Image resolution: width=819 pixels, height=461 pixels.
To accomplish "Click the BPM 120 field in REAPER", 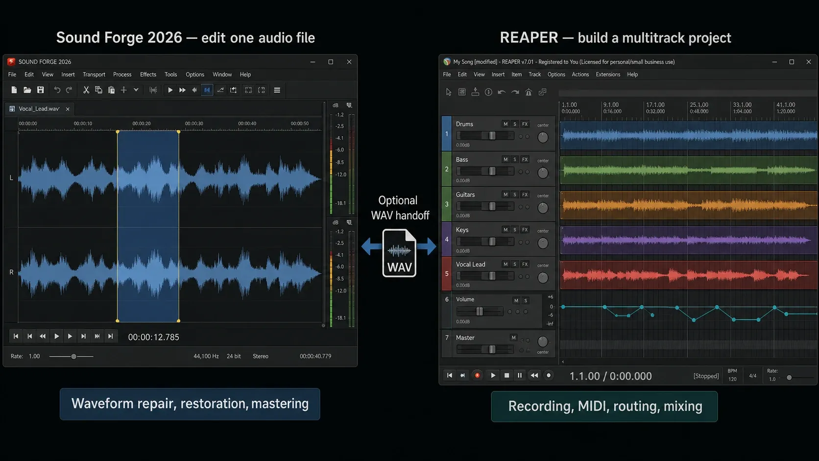I will (x=732, y=376).
